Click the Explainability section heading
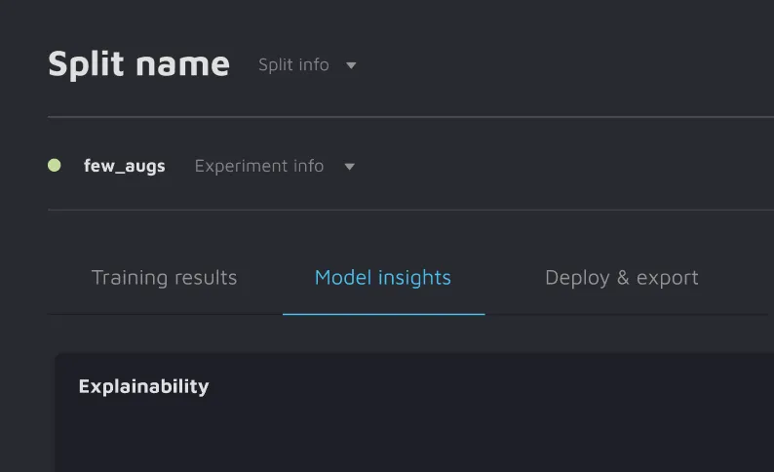The width and height of the screenshot is (774, 472). pyautogui.click(x=143, y=386)
